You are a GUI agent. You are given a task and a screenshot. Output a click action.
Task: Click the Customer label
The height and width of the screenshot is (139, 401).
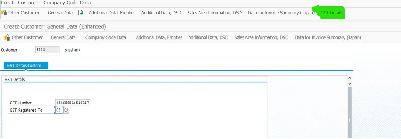coord(9,50)
